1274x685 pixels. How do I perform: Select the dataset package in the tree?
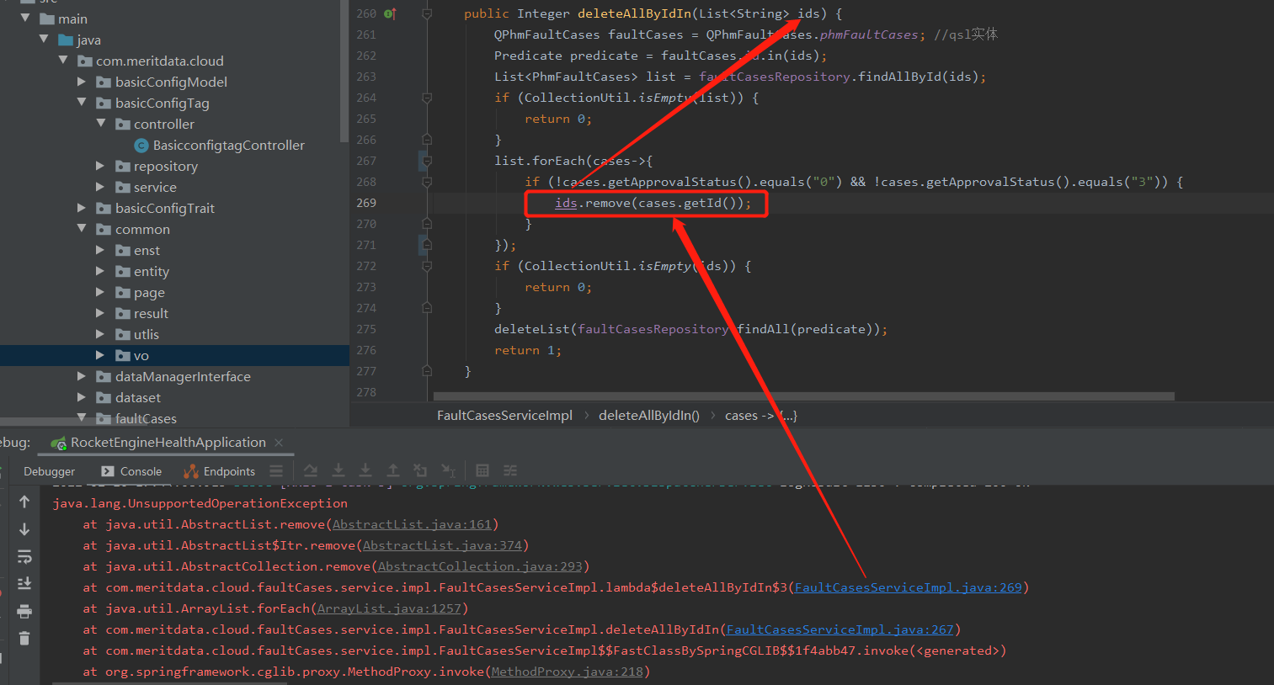pyautogui.click(x=138, y=397)
